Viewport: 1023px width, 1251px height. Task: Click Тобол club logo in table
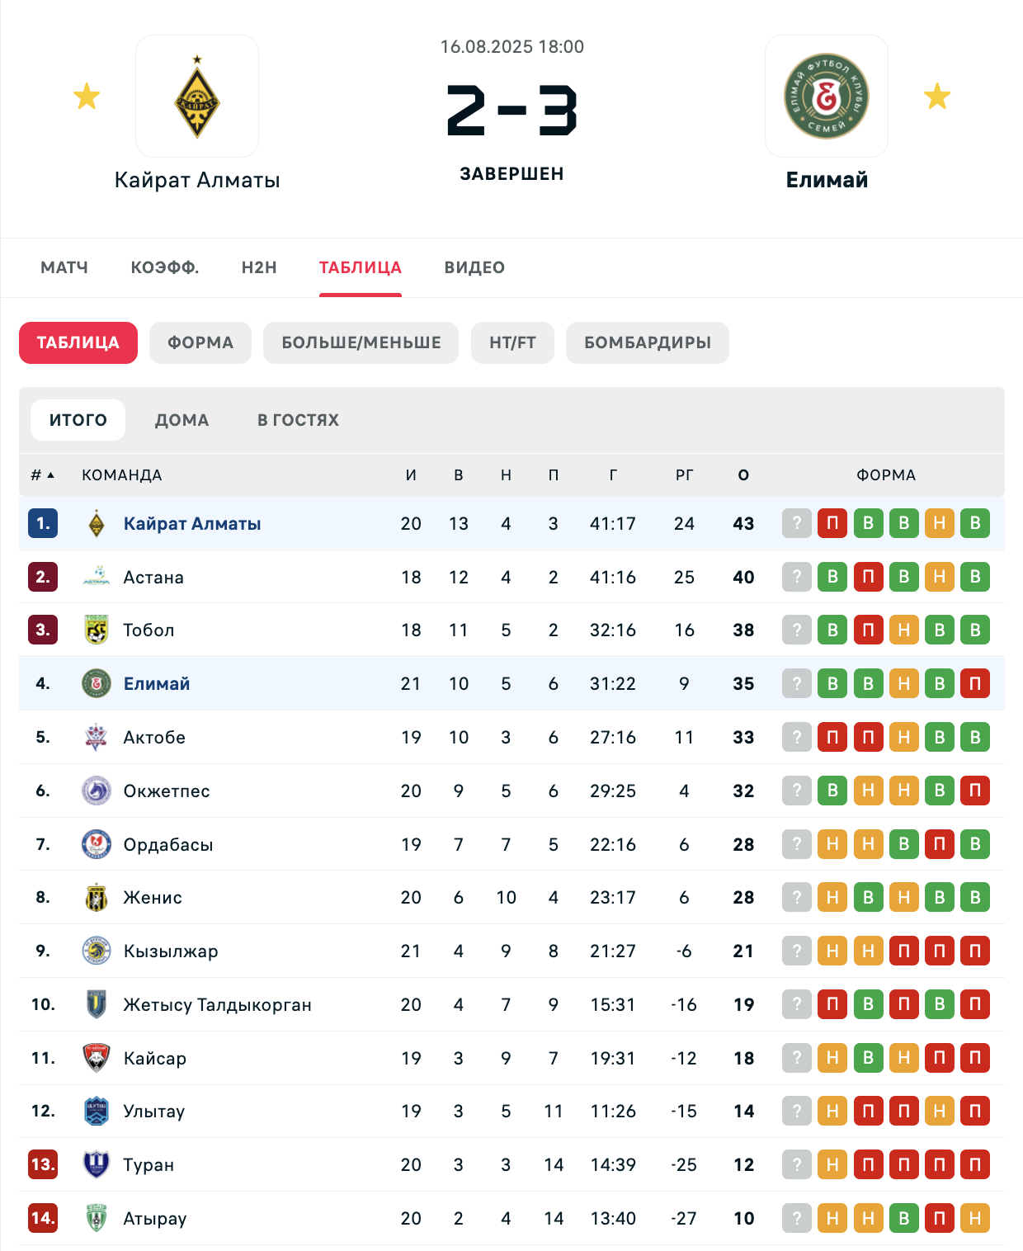click(x=97, y=630)
